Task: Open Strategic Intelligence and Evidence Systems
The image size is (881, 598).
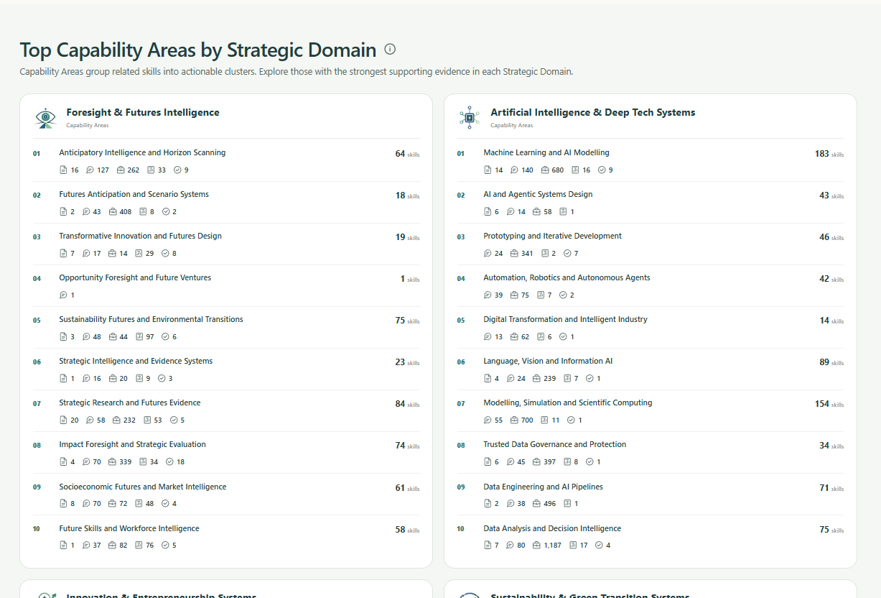Action: pyautogui.click(x=136, y=361)
